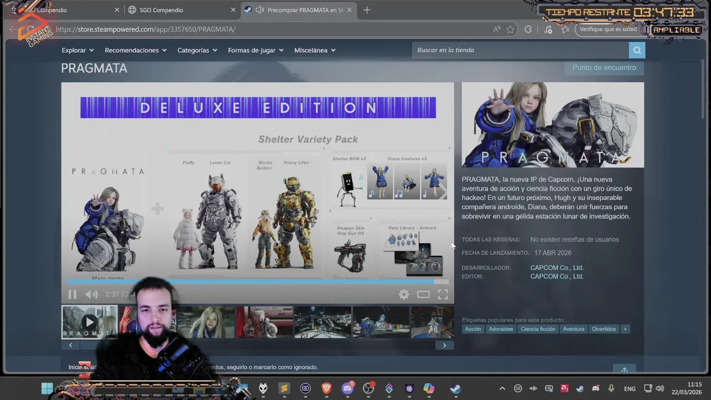Expand the Recomendaciones dropdown menu

pyautogui.click(x=136, y=50)
